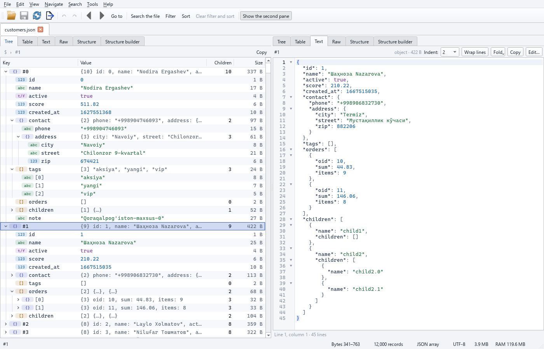Save the file with the floppy disk icon
544x349 pixels.
(24, 16)
